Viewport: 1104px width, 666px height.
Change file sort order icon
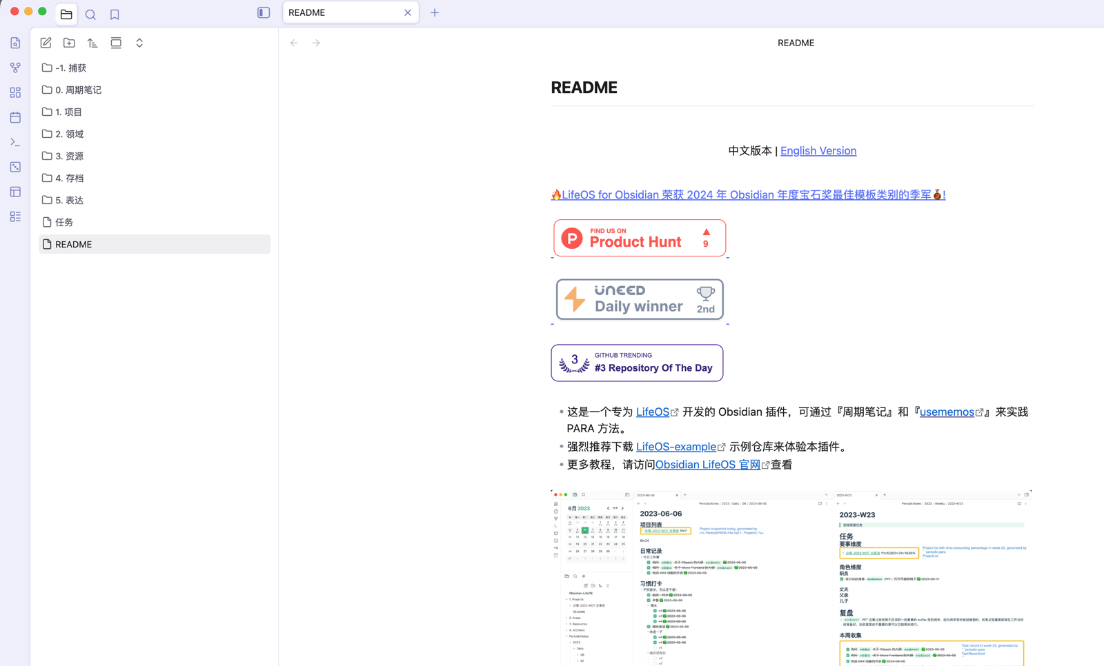[92, 43]
